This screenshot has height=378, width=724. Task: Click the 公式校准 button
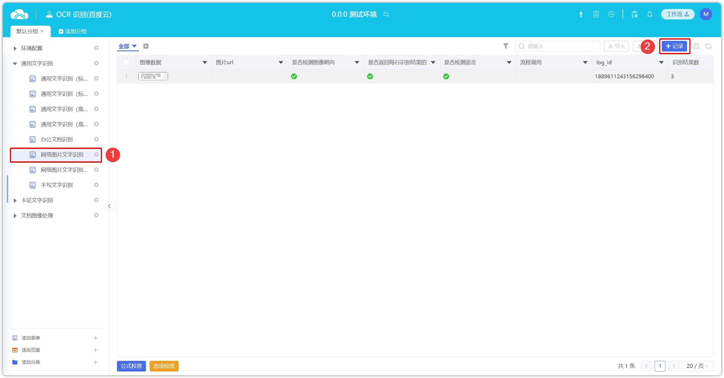(131, 366)
